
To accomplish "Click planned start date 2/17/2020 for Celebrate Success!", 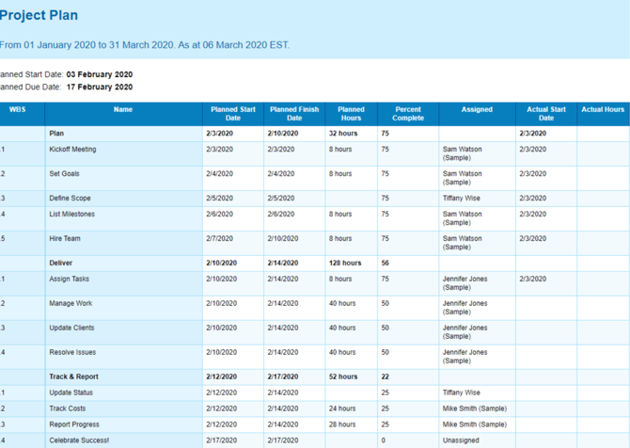I will coord(221,440).
